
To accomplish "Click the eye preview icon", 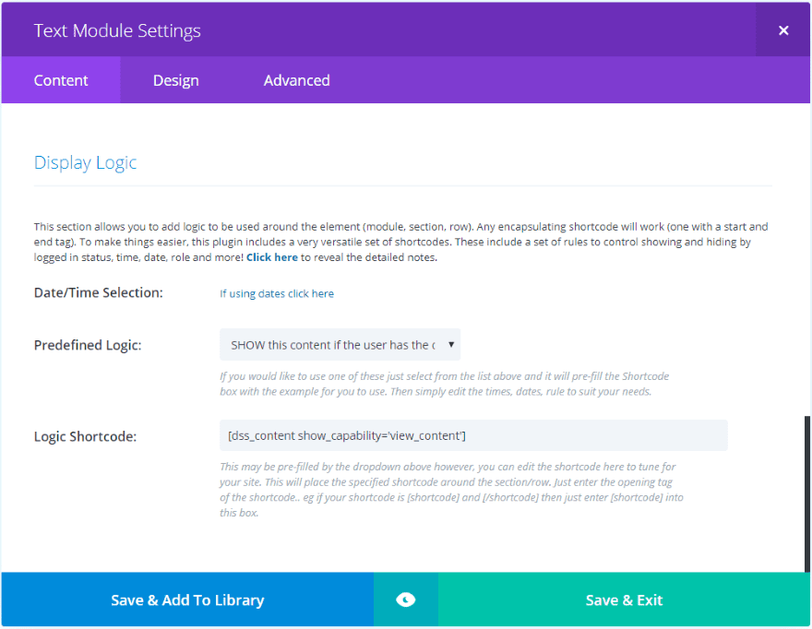I will 405,600.
